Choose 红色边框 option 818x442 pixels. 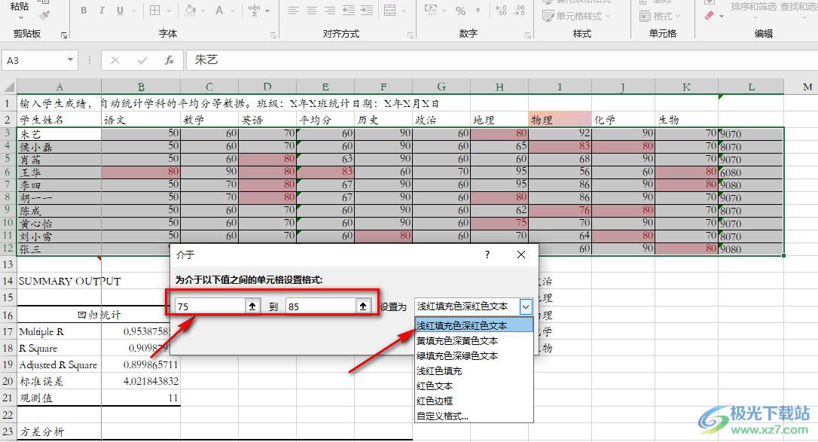(474, 401)
